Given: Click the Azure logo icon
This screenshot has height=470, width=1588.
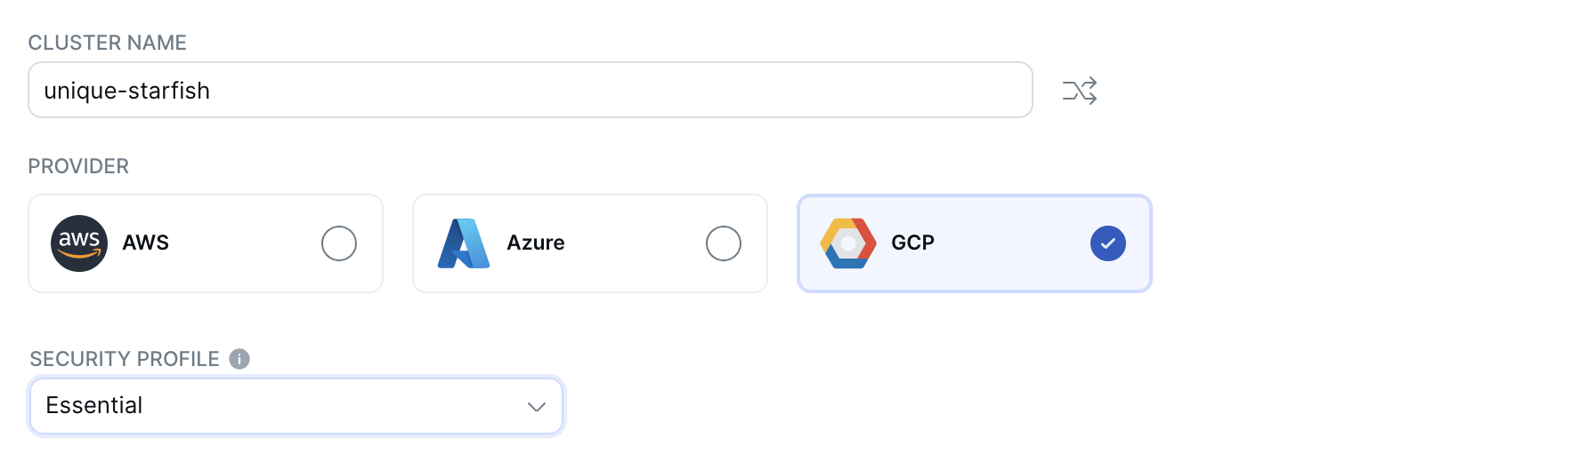Looking at the screenshot, I should tap(464, 243).
